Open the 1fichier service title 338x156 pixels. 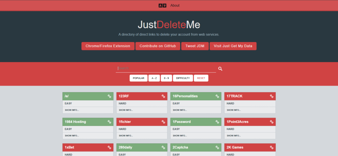pos(125,122)
